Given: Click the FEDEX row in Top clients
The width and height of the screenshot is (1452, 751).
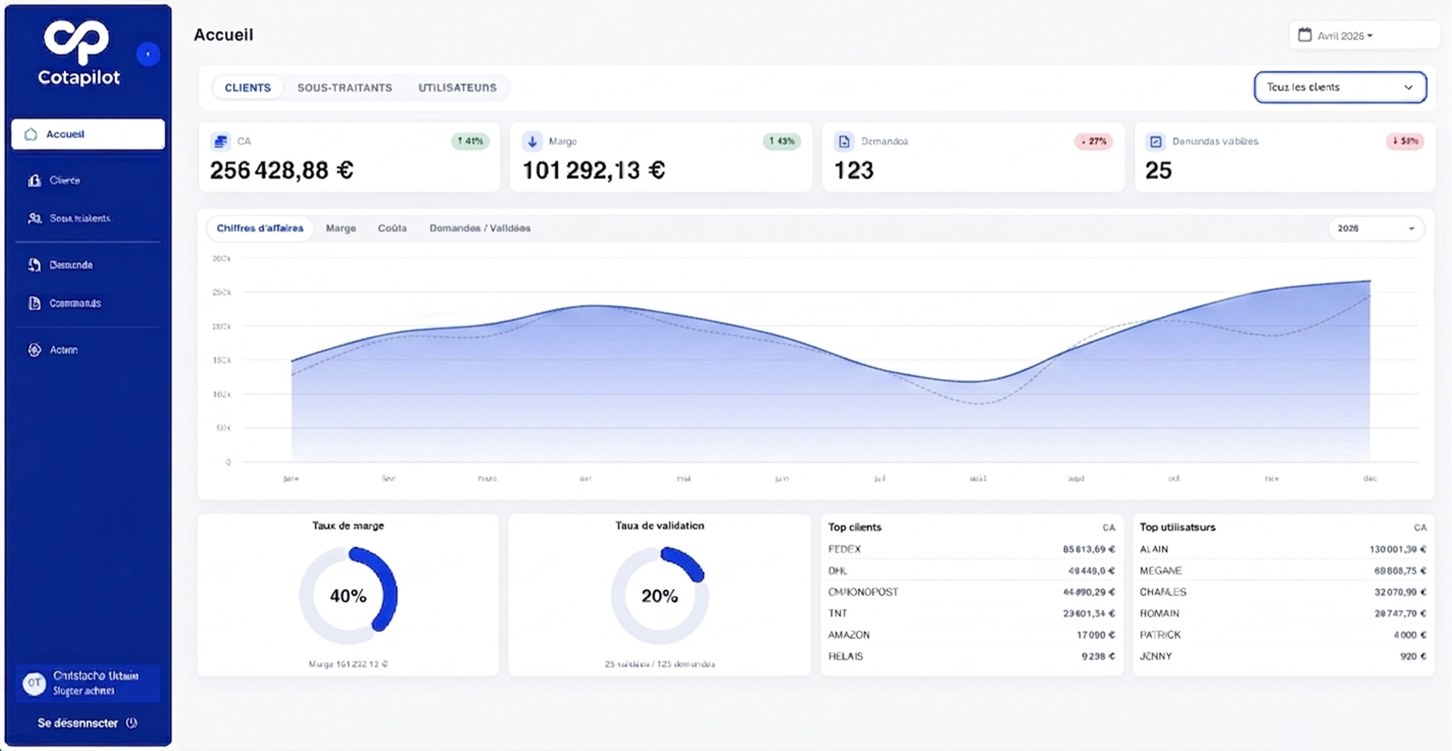Looking at the screenshot, I should tap(972, 549).
